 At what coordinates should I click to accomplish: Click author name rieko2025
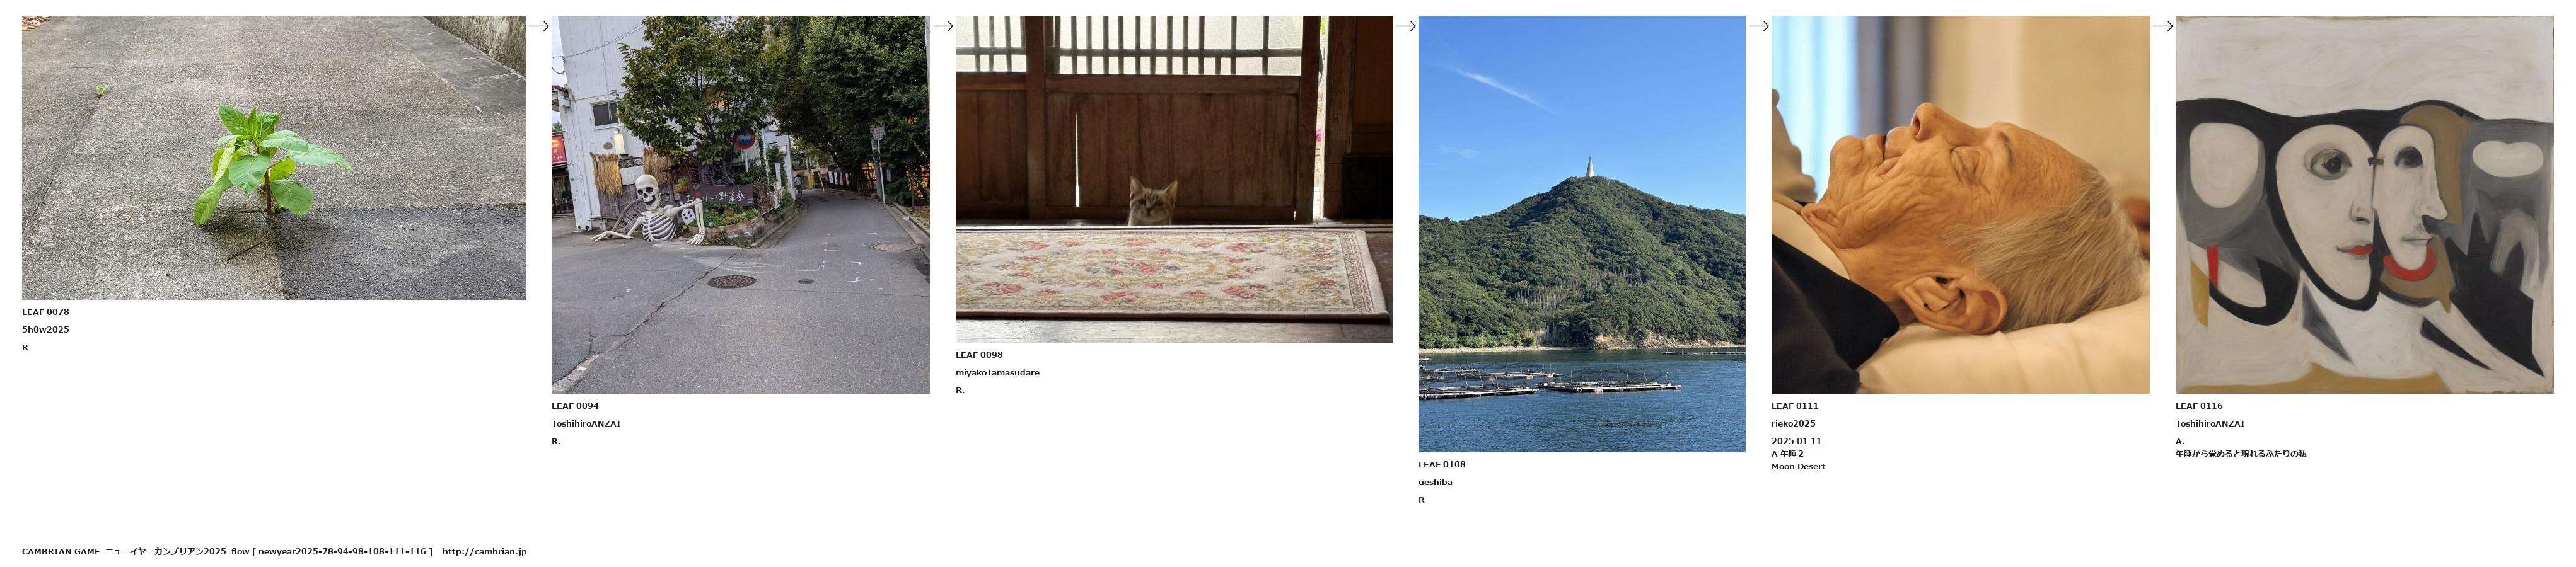(x=1793, y=424)
